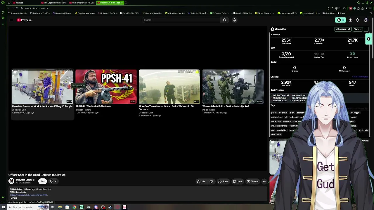The image size is (374, 210).
Task: Click the 'bodycam' tag
Action: coord(283,113)
